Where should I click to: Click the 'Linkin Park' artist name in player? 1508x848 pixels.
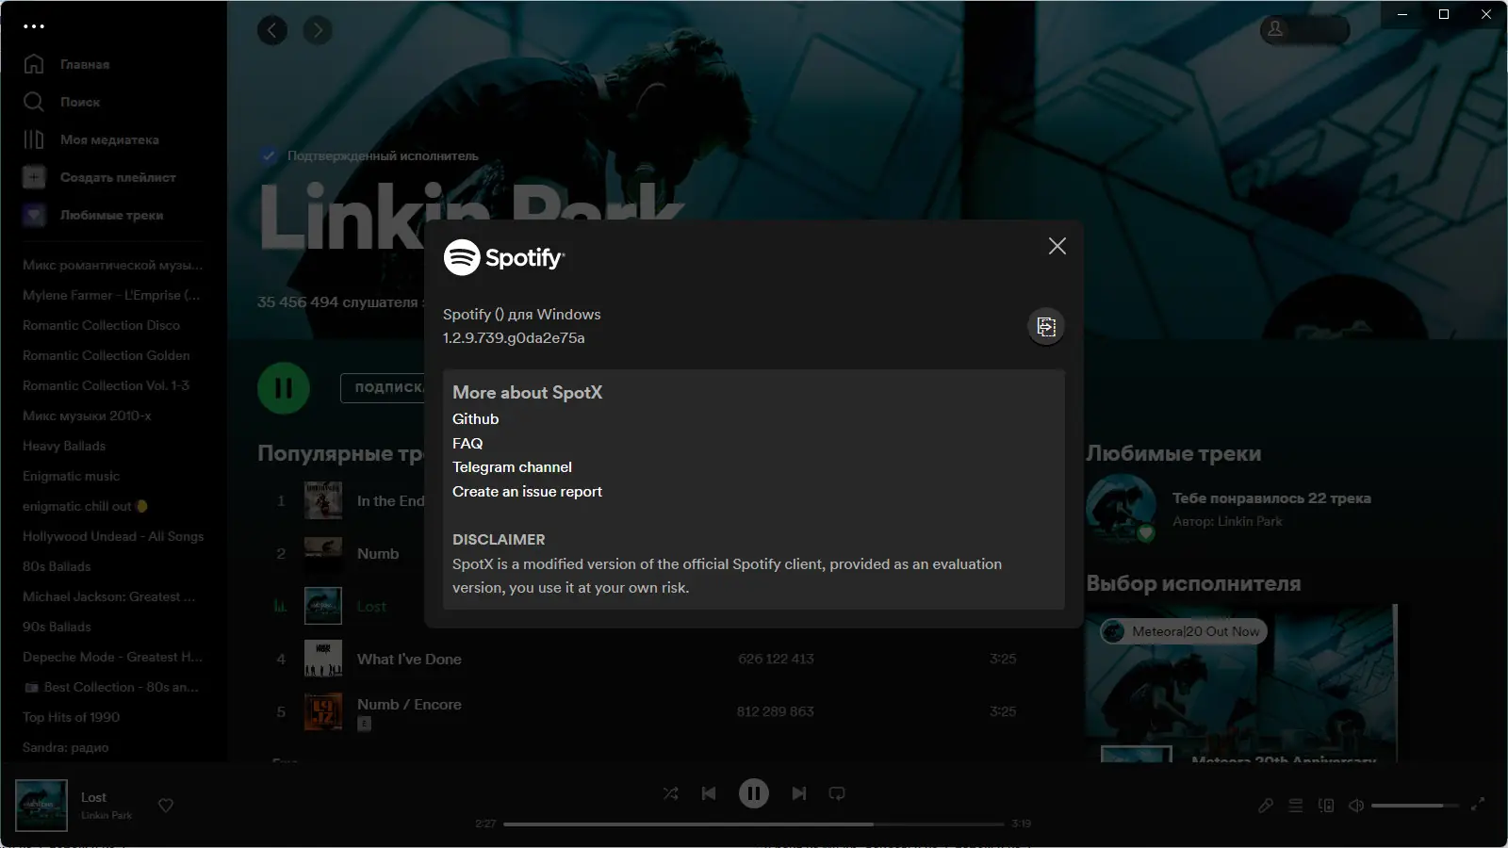(107, 816)
